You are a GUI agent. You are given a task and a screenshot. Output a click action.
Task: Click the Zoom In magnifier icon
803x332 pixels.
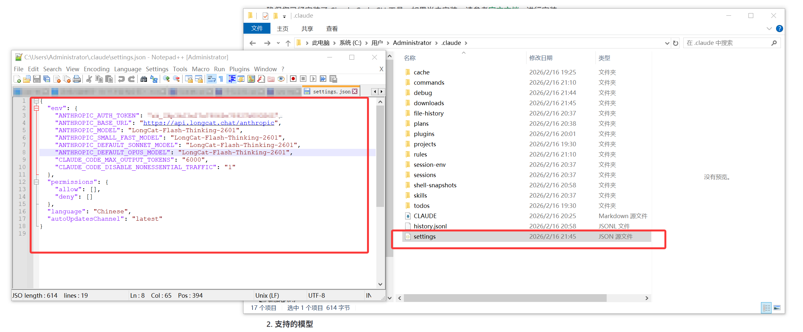166,79
